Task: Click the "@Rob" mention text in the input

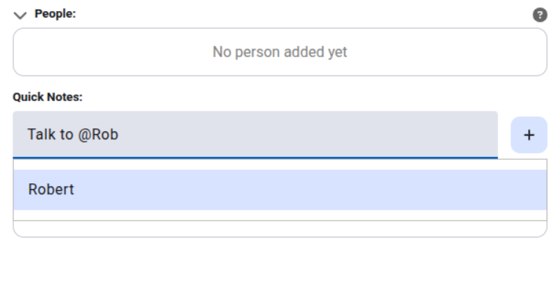Action: pyautogui.click(x=98, y=135)
